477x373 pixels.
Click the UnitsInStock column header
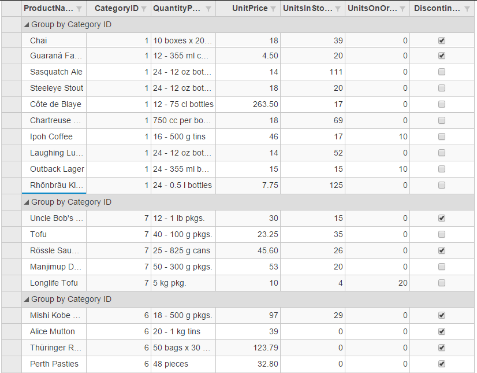coord(307,9)
